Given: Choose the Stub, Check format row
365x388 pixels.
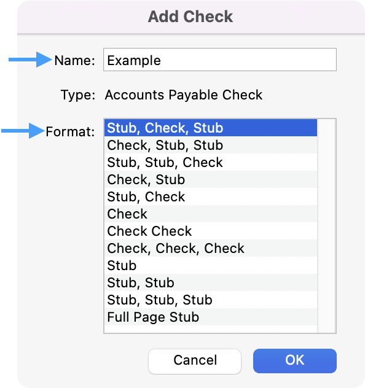Looking at the screenshot, I should pyautogui.click(x=211, y=196).
